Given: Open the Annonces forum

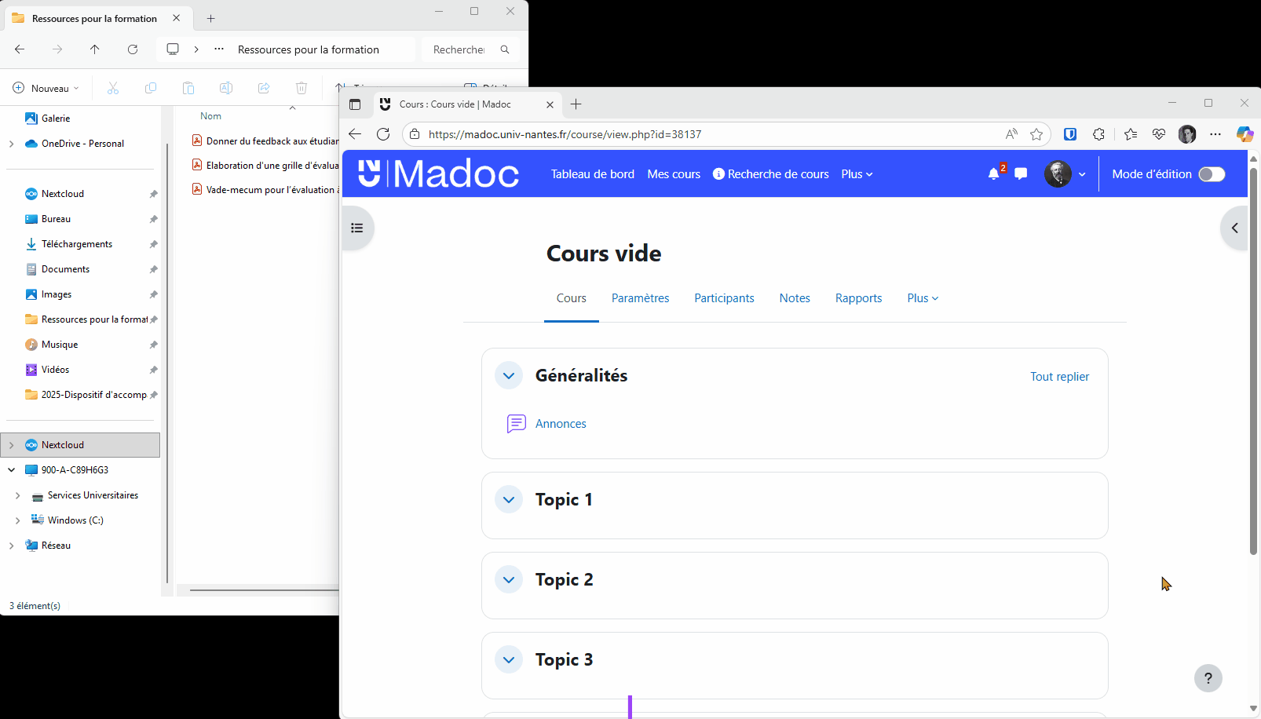Looking at the screenshot, I should pos(561,424).
